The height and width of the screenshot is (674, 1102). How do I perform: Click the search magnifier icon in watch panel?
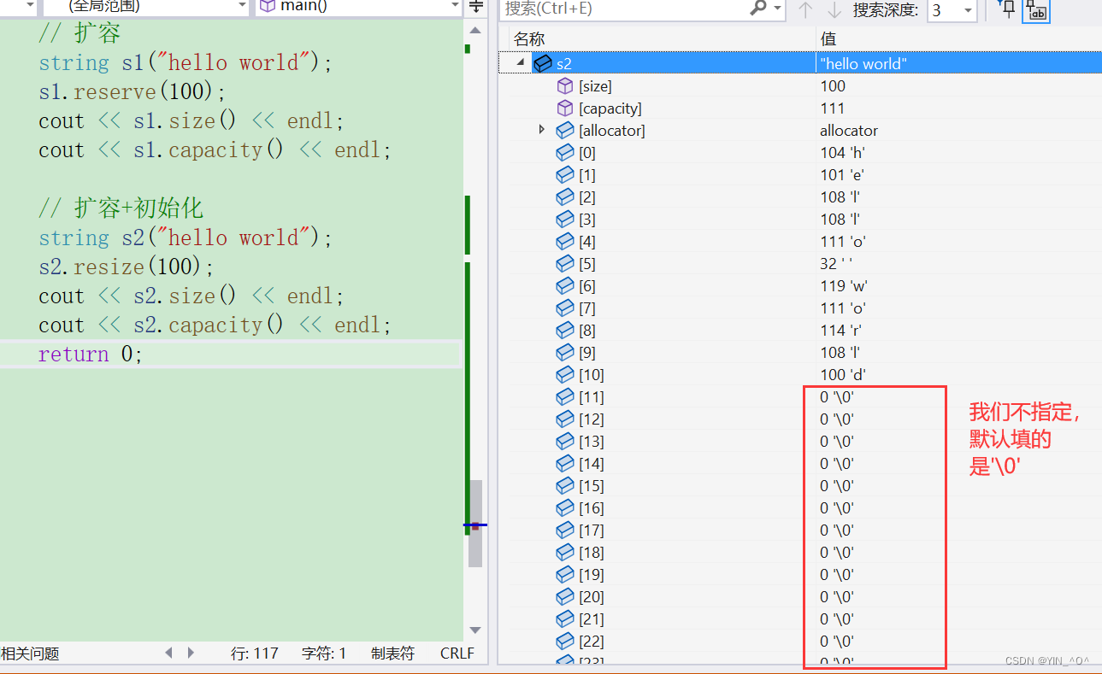(757, 9)
